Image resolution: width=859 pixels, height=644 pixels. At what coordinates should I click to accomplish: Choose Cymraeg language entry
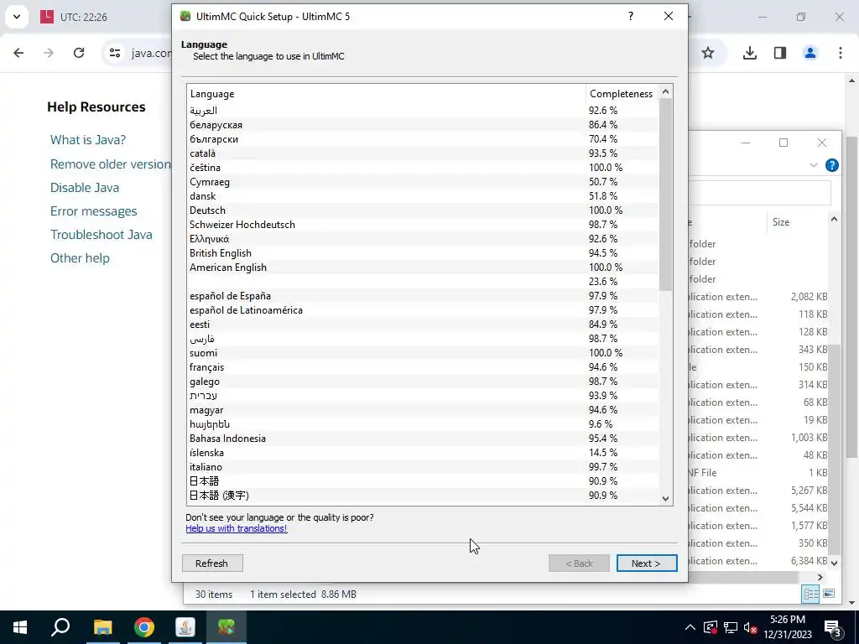[x=423, y=182]
